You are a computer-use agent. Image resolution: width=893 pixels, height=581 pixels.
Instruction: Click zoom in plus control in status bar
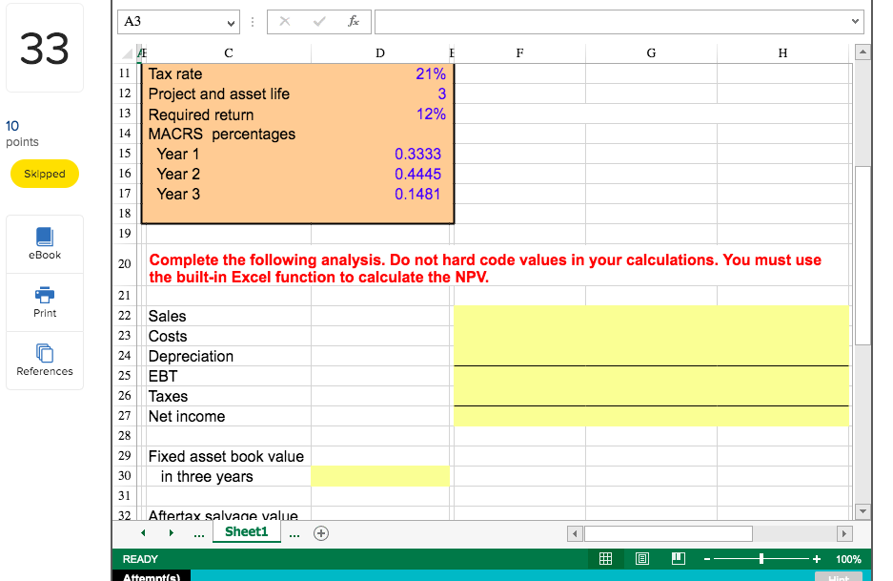(x=815, y=558)
